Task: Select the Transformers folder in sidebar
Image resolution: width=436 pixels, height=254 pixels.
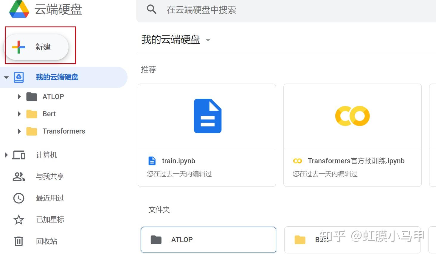Action: click(x=64, y=131)
